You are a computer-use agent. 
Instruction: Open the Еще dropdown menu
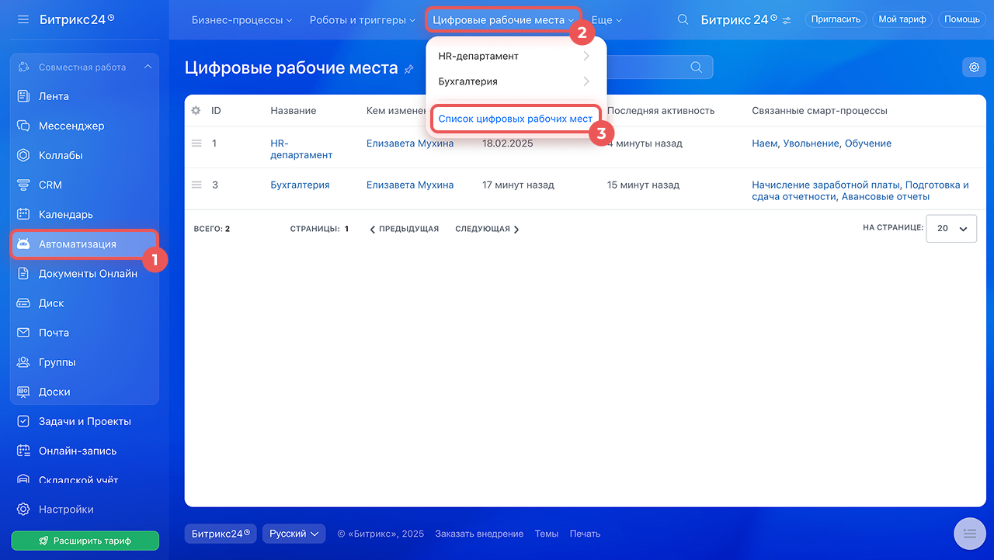pyautogui.click(x=606, y=20)
